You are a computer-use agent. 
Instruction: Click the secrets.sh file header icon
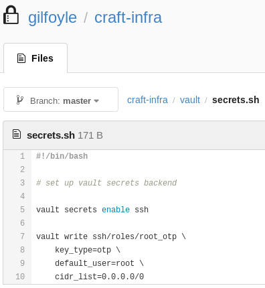[17, 134]
